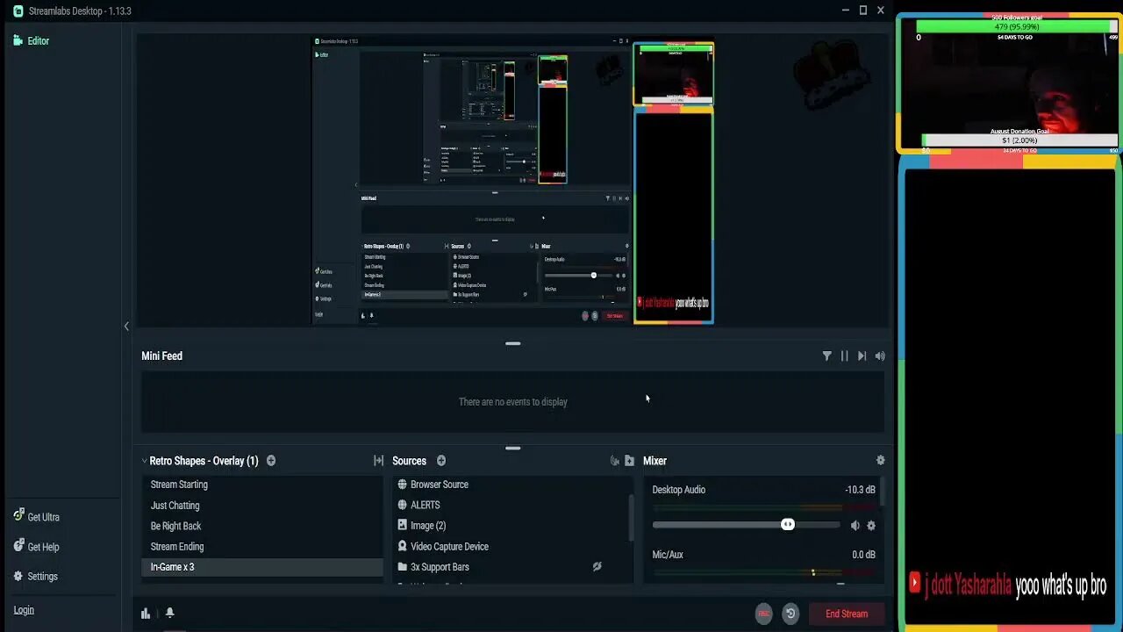Screen dimensions: 1123x632
Task: Click the divider handle above Mini Feed
Action: 513,343
